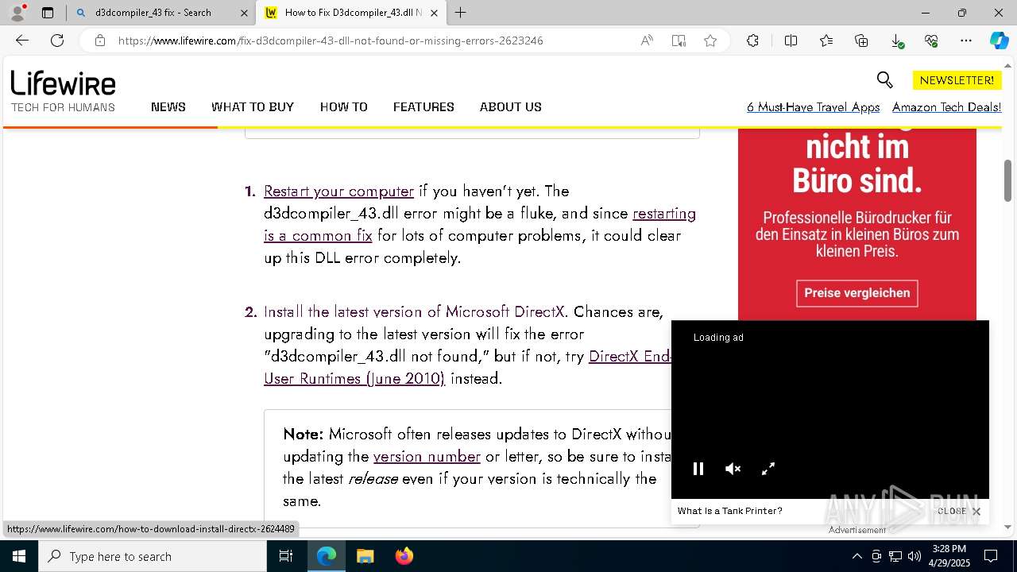
Task: Open 6 Must-Have Travel Apps link
Action: (814, 106)
